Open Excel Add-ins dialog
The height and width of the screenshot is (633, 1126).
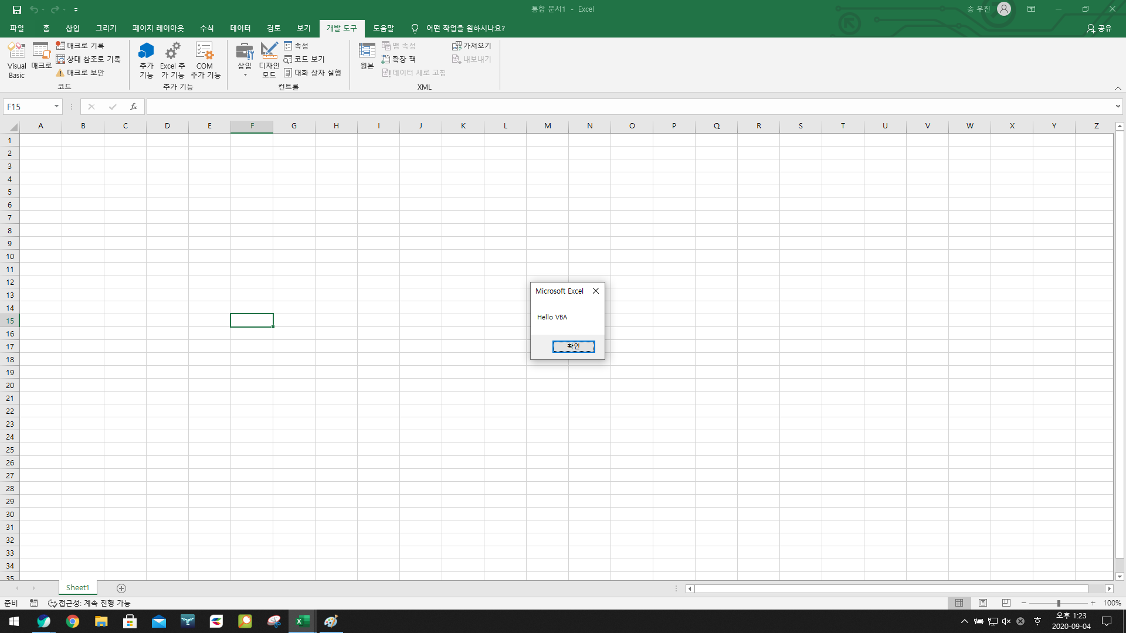(172, 59)
